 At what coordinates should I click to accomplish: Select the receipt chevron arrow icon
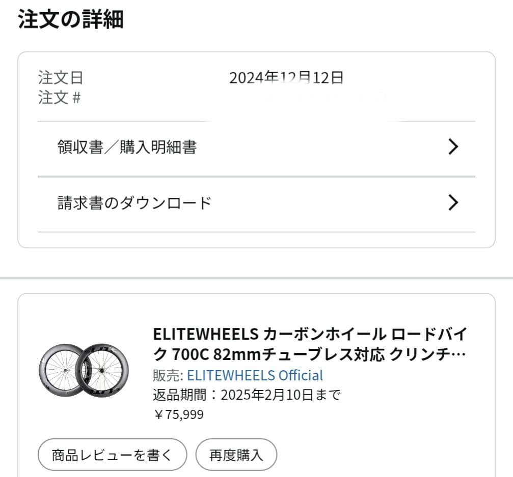click(453, 146)
